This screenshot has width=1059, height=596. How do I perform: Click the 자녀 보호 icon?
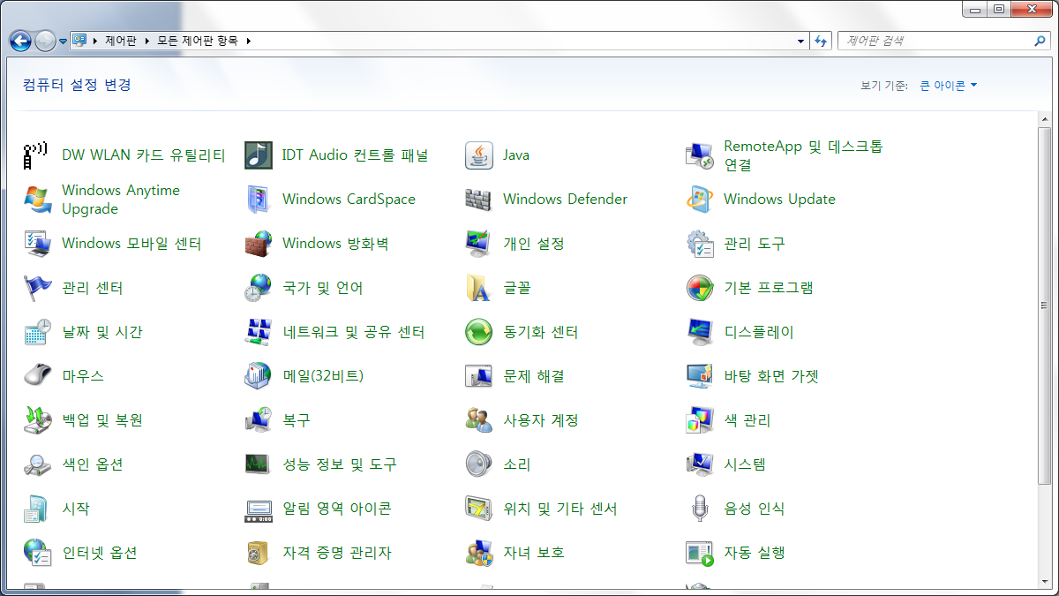(479, 553)
